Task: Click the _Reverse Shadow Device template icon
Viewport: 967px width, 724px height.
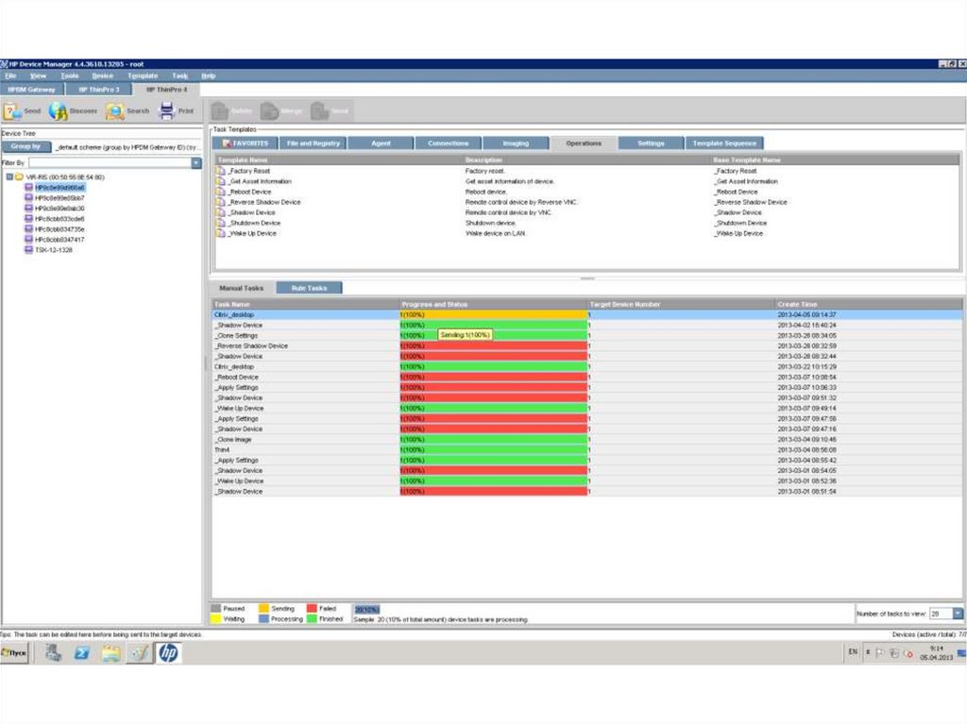Action: pyautogui.click(x=221, y=202)
